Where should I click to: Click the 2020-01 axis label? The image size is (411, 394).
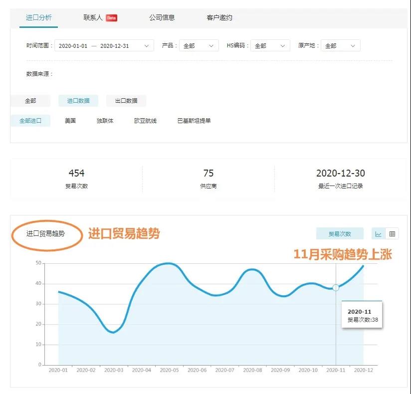(x=58, y=370)
